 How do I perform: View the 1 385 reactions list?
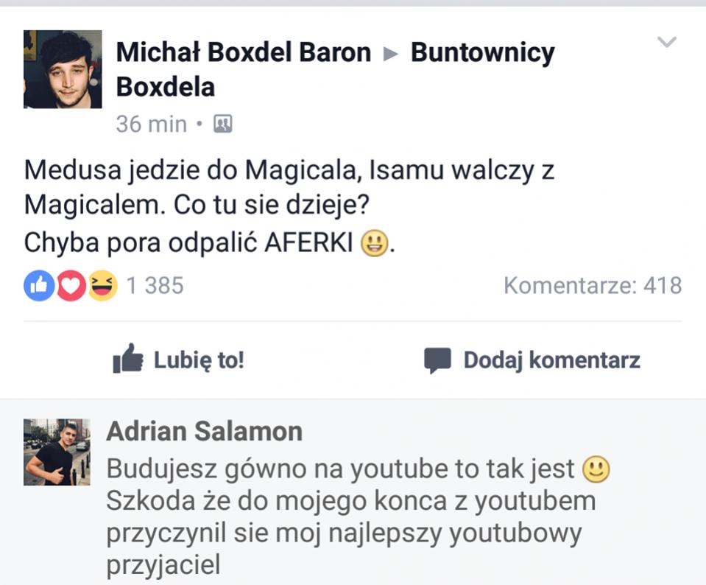(155, 286)
